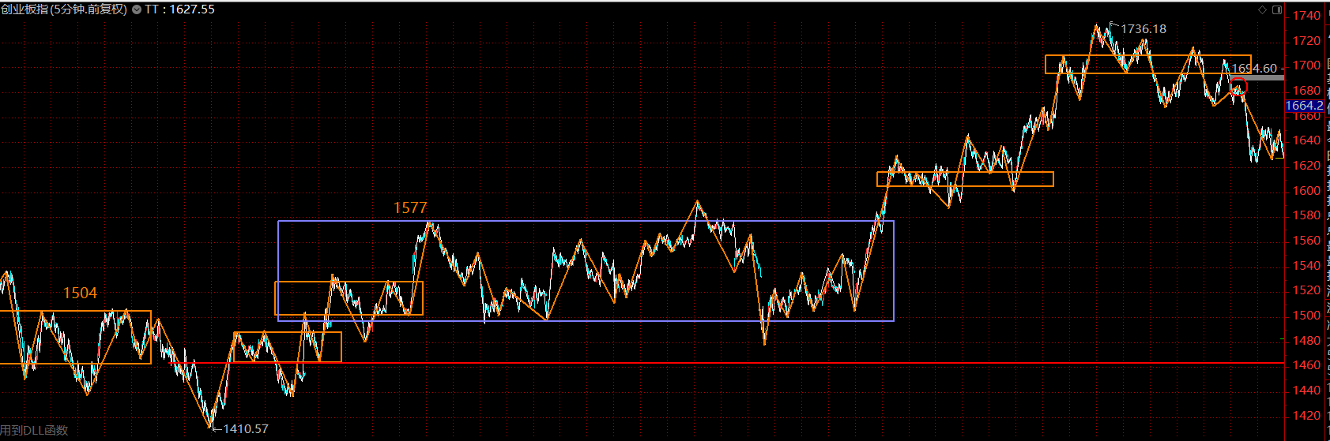Click the TT: 1627.55 indicator value

point(179,9)
